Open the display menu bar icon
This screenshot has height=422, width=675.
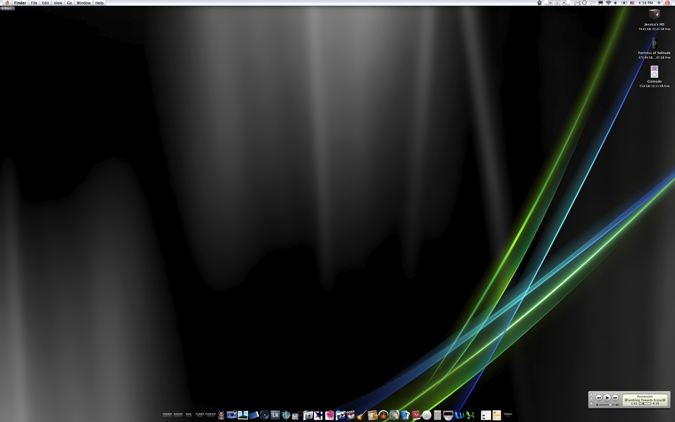click(x=601, y=3)
